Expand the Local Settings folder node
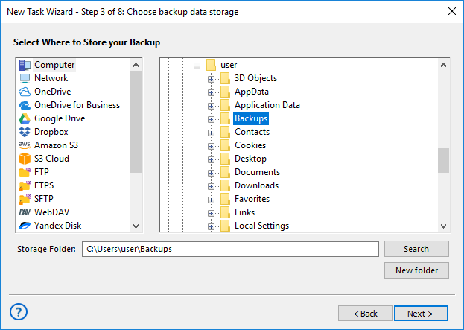464x330 pixels. coord(211,226)
